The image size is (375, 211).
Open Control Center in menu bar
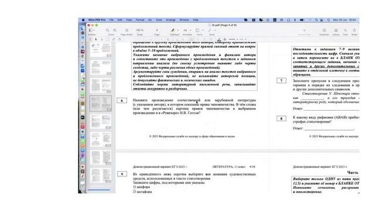(322, 20)
